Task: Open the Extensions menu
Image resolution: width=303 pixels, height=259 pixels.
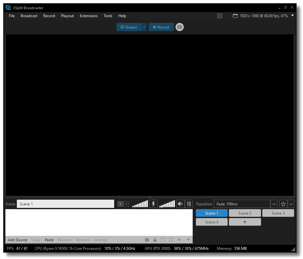Action: tap(88, 16)
